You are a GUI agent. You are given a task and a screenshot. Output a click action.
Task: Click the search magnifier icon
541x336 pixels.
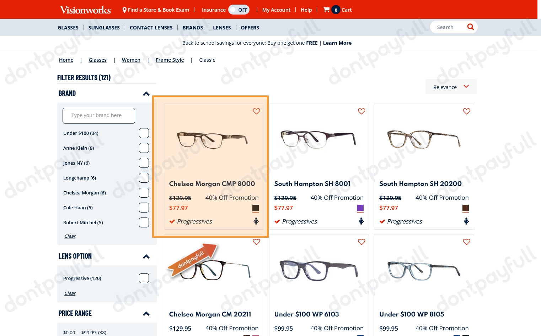[470, 27]
